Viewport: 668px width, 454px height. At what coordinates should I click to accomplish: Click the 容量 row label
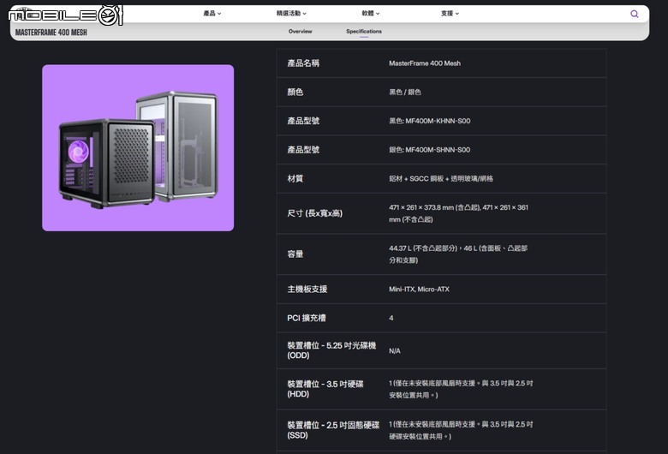(295, 254)
